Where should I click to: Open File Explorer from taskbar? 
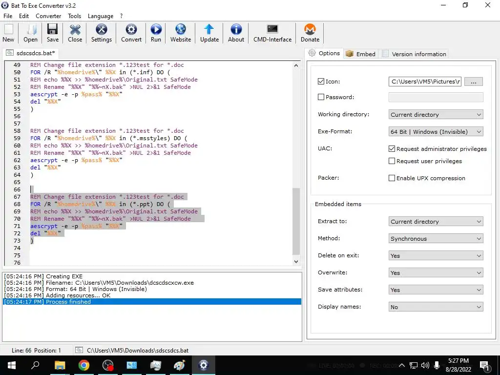60,365
